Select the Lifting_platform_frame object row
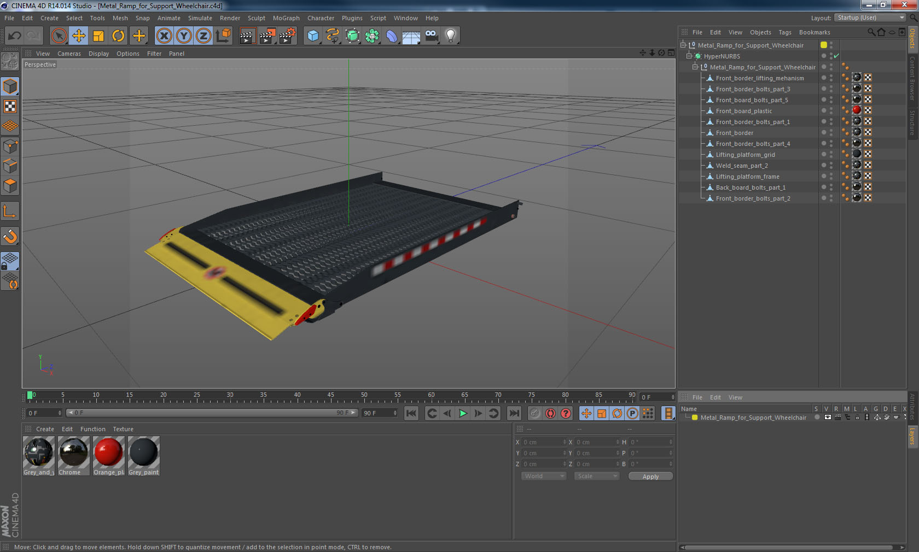This screenshot has height=552, width=919. coord(747,177)
